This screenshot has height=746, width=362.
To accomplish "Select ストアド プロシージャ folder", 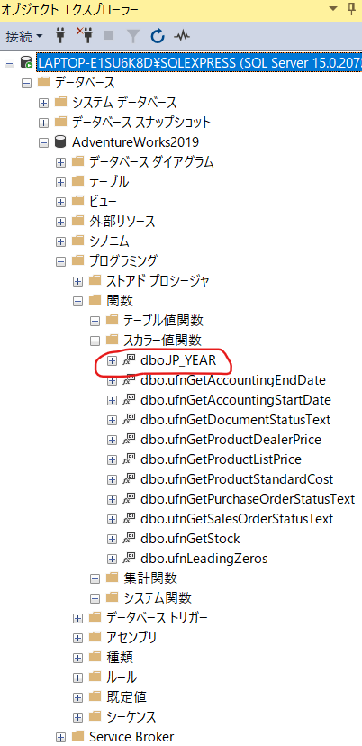I will tap(158, 281).
